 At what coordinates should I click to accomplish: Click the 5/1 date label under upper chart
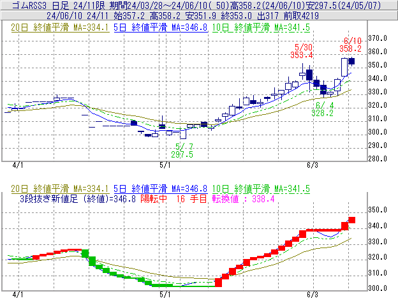[165, 165]
